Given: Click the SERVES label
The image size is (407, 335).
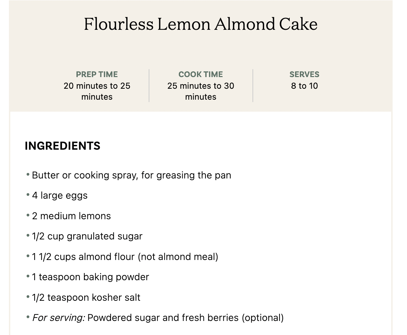Looking at the screenshot, I should tap(304, 74).
